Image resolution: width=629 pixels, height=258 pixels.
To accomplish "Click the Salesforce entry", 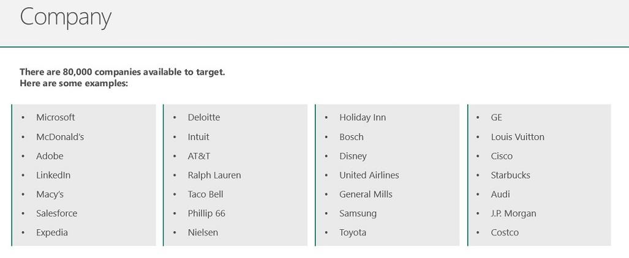I will click(56, 213).
